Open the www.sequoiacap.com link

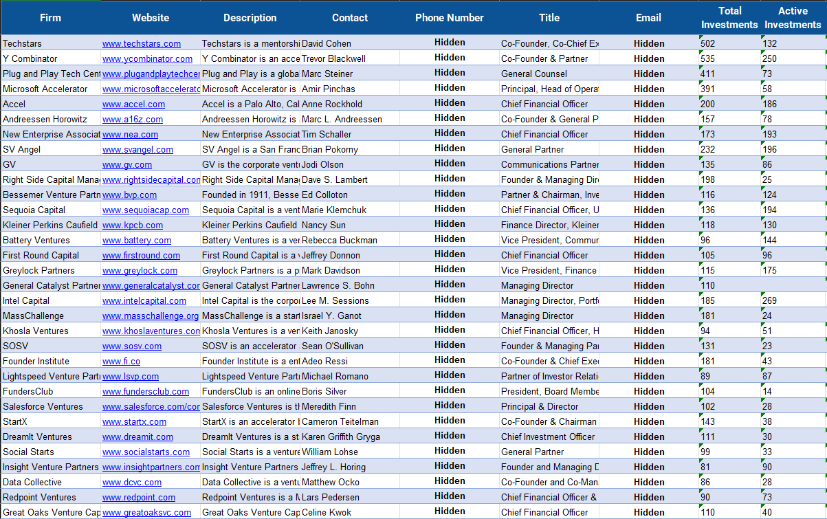click(x=145, y=210)
